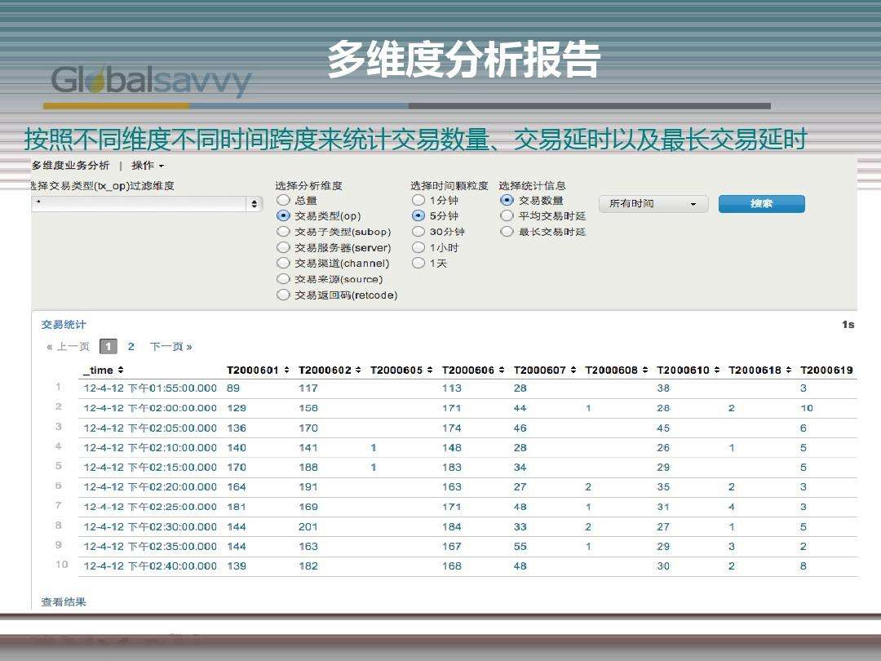Select the 交易服务器(server) analysis dimension

(283, 247)
